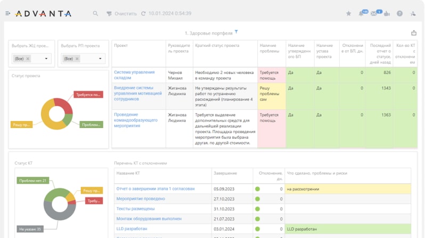This screenshot has height=238, width=426.
Task: Click the user profile icon
Action: coord(413,13)
